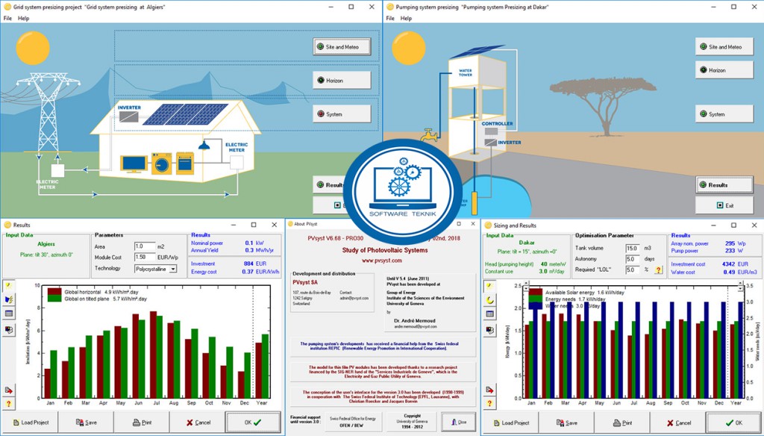The height and width of the screenshot is (436, 764).
Task: Click Exit in Pumping system presizing window
Action: point(724,205)
